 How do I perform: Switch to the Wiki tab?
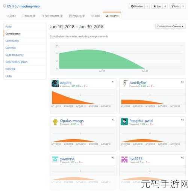(x=96, y=16)
